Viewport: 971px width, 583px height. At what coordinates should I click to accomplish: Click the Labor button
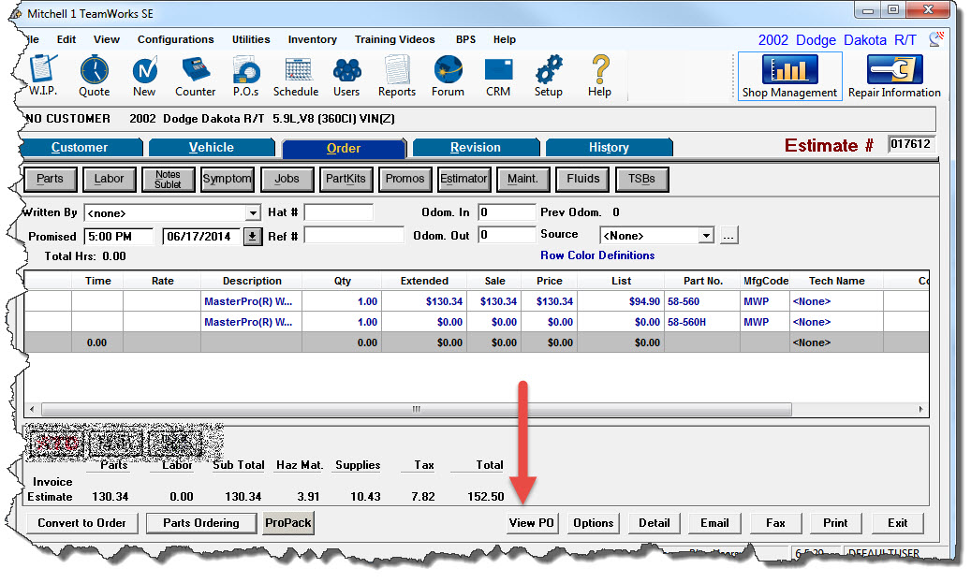[x=109, y=179]
